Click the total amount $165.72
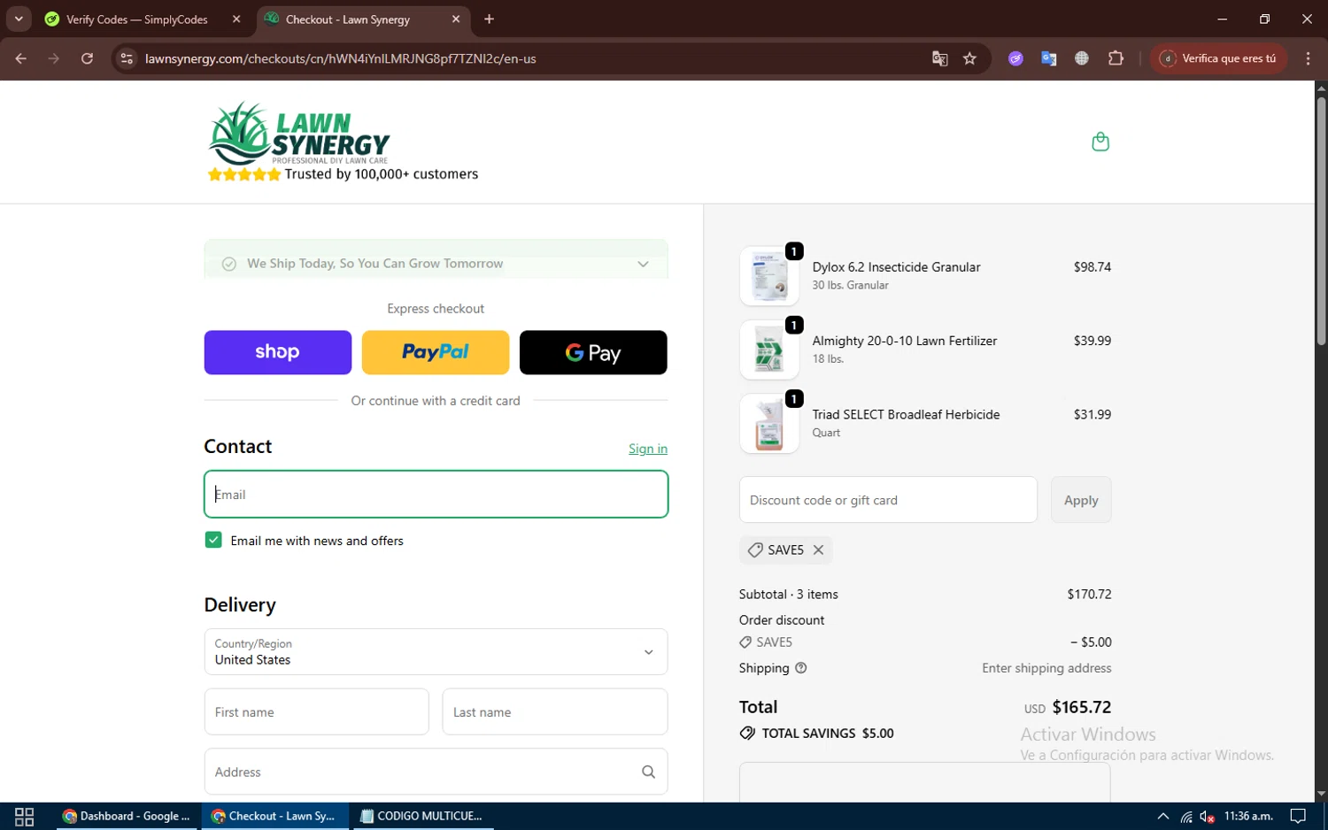This screenshot has height=830, width=1328. (x=1082, y=707)
